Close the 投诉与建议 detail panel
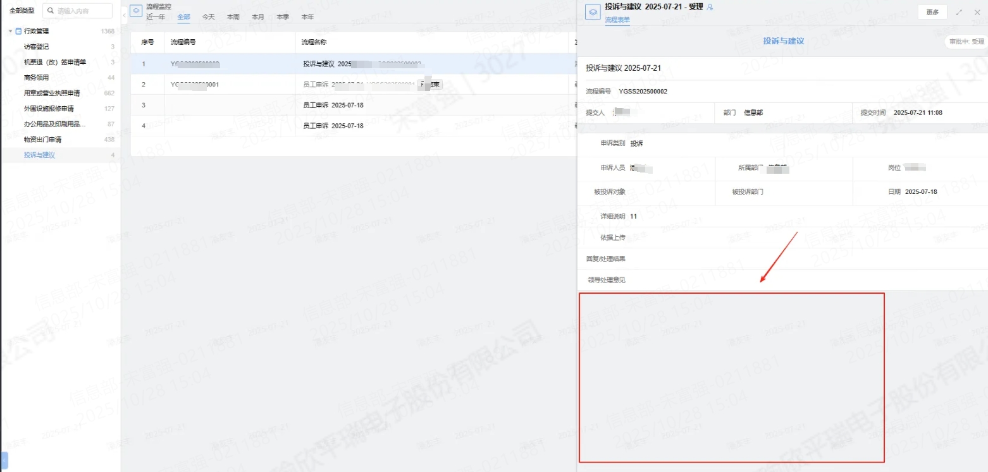 [x=977, y=12]
